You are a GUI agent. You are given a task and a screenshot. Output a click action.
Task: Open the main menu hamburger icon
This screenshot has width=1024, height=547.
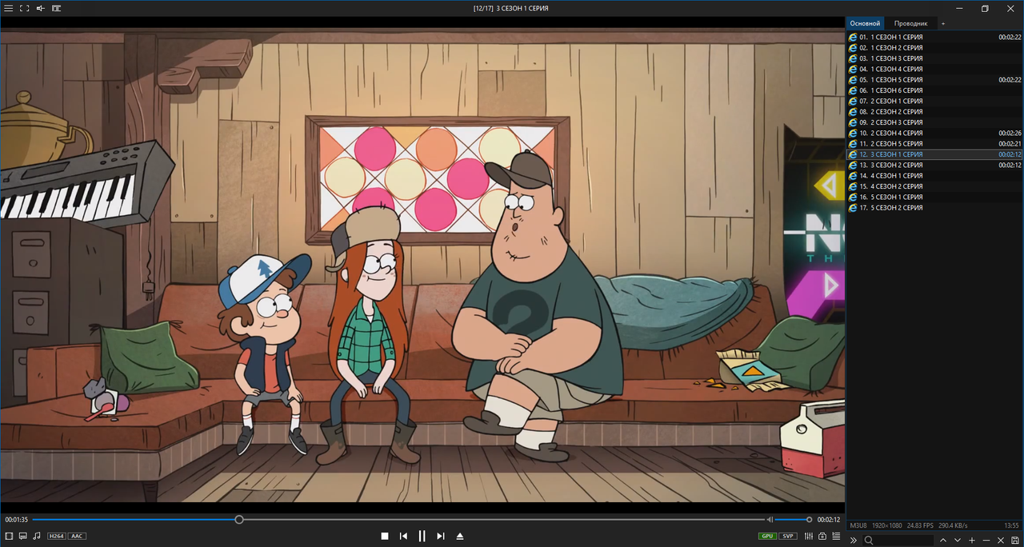click(x=8, y=8)
